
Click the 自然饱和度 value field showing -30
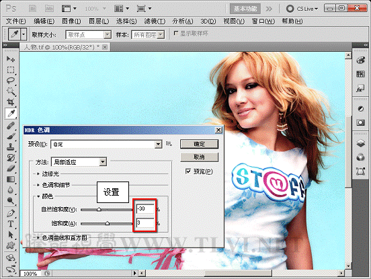click(145, 208)
